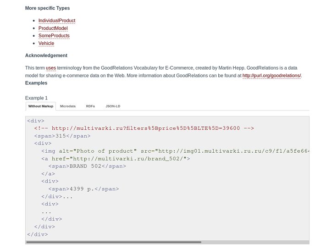Click the code block horizontal scrollbar
The image size is (321, 249).
114,242
